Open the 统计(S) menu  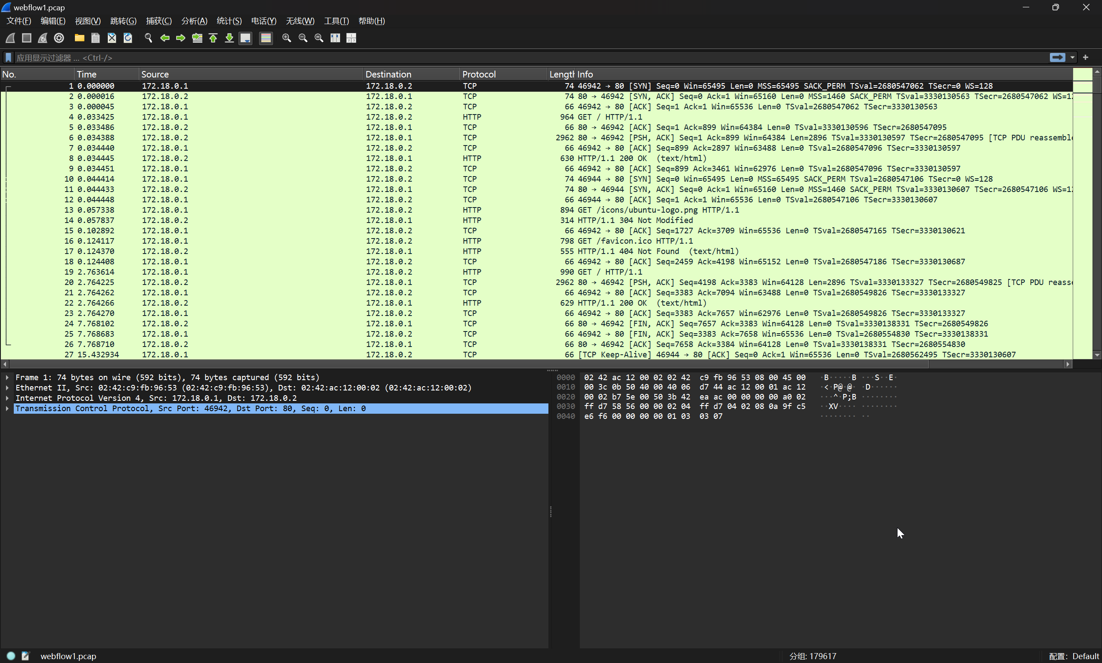pyautogui.click(x=229, y=21)
